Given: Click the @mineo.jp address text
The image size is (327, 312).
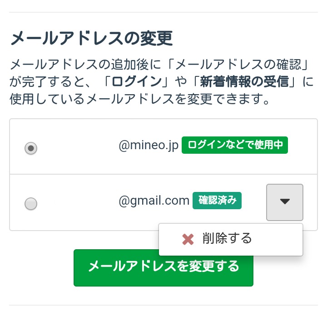Looking at the screenshot, I should pyautogui.click(x=149, y=146).
